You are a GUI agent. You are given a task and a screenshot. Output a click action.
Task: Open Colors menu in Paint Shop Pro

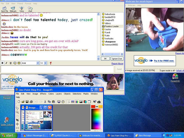click(x=51, y=94)
